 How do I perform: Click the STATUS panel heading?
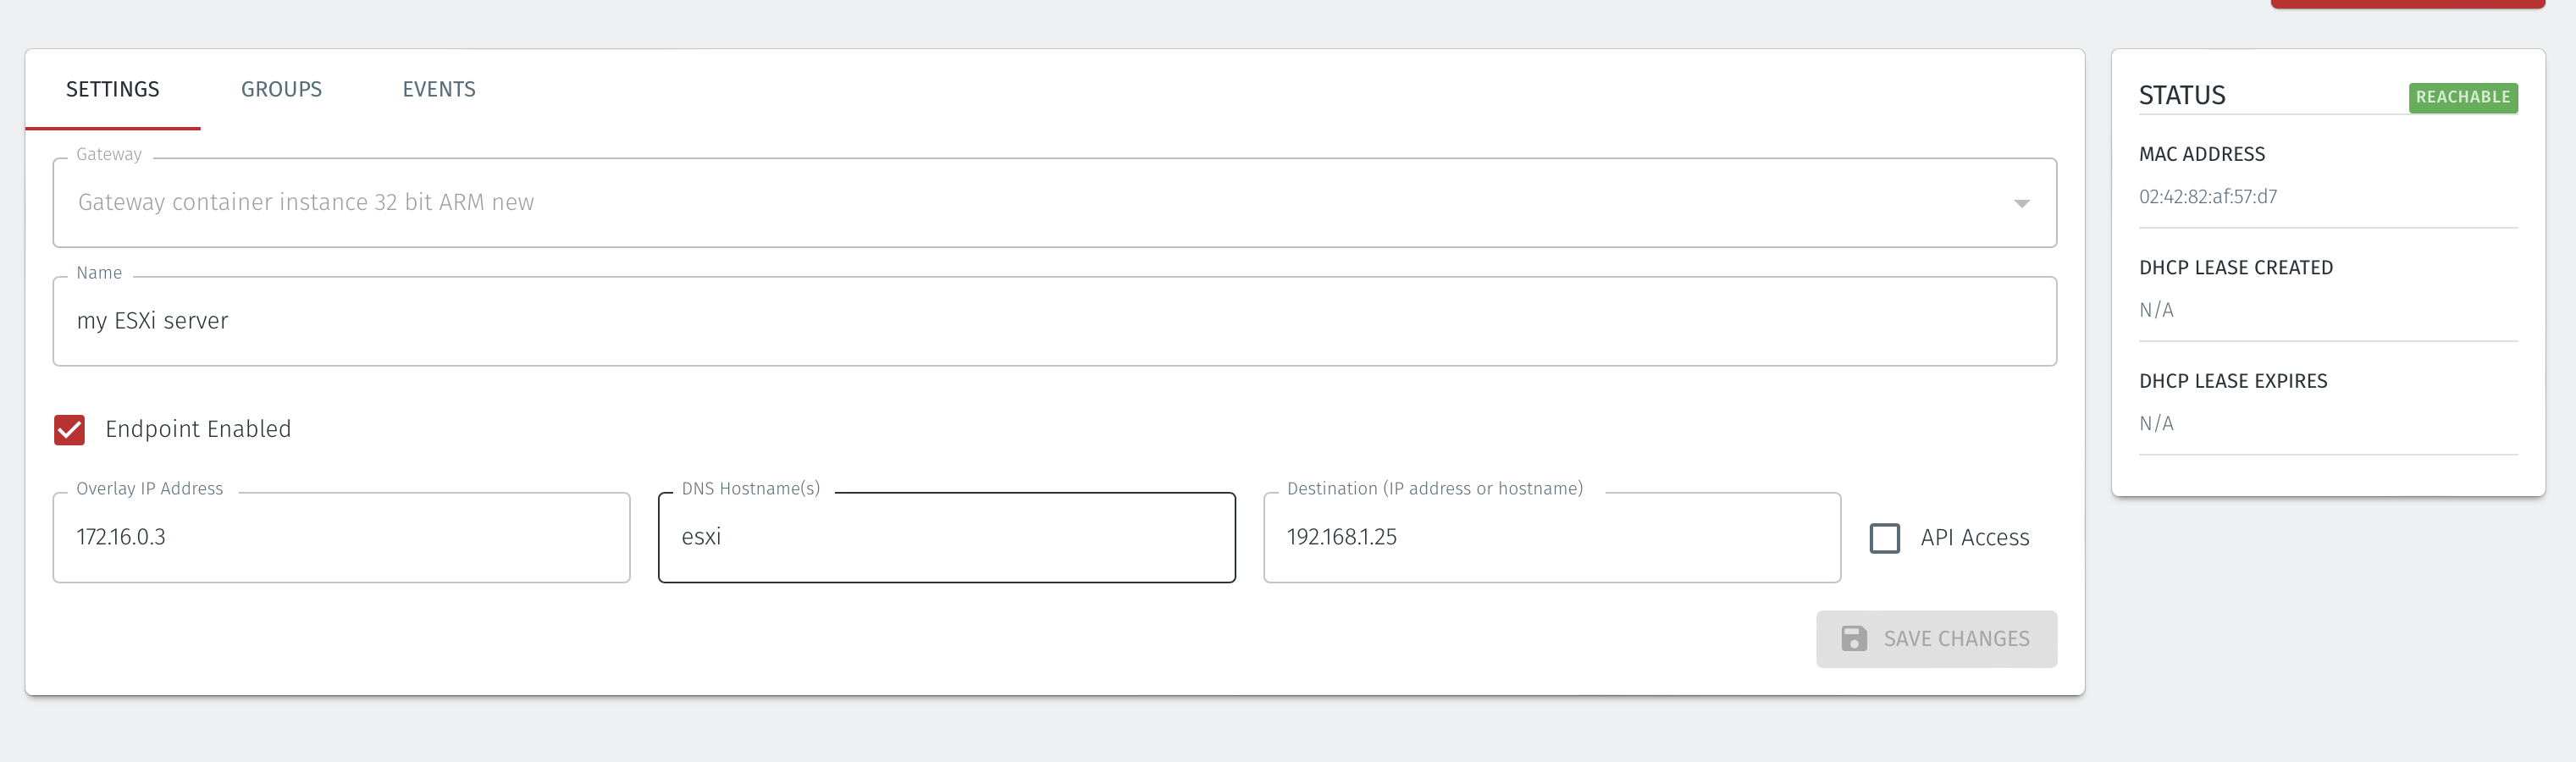coord(2181,96)
